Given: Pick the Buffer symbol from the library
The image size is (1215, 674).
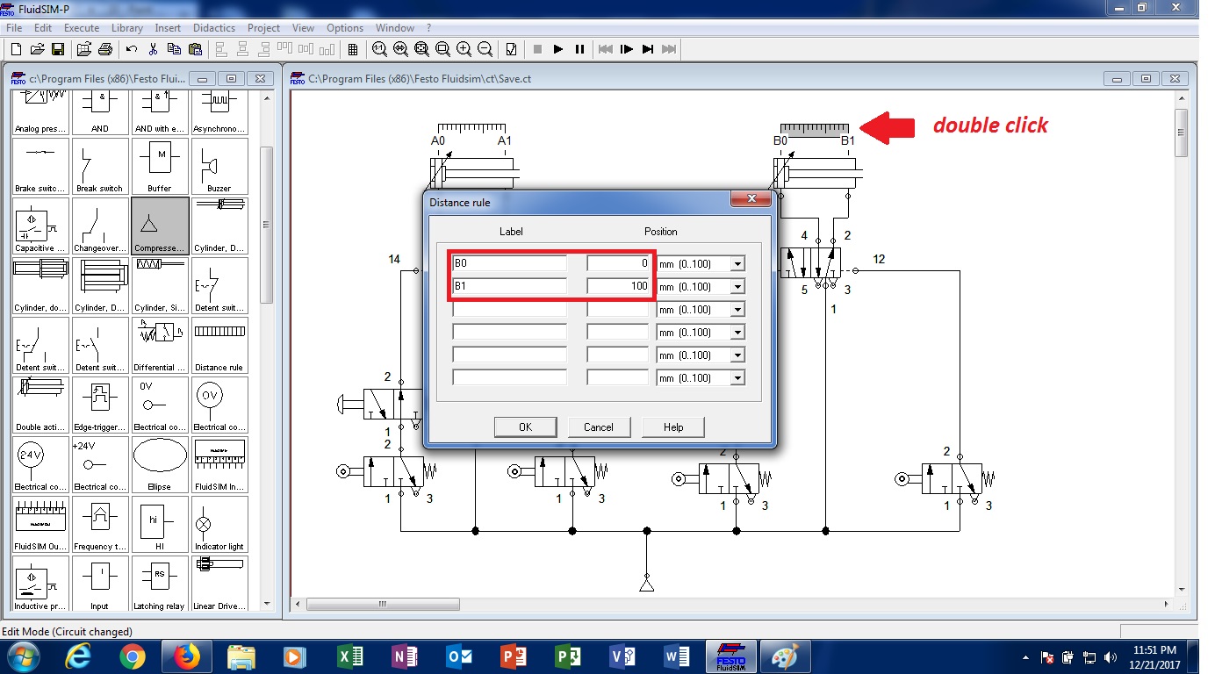Looking at the screenshot, I should coord(160,166).
